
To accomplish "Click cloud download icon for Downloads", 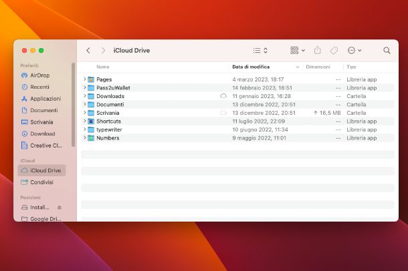I will tap(223, 96).
